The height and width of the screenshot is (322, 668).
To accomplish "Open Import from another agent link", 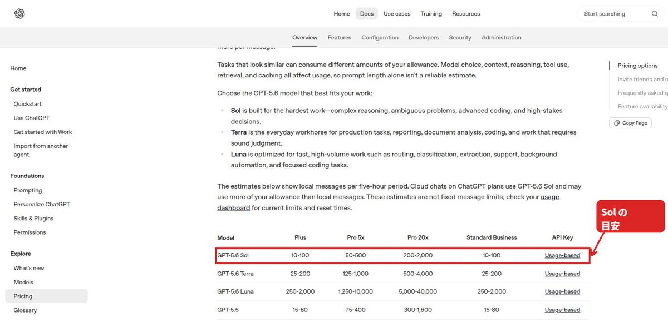I will click(x=41, y=150).
